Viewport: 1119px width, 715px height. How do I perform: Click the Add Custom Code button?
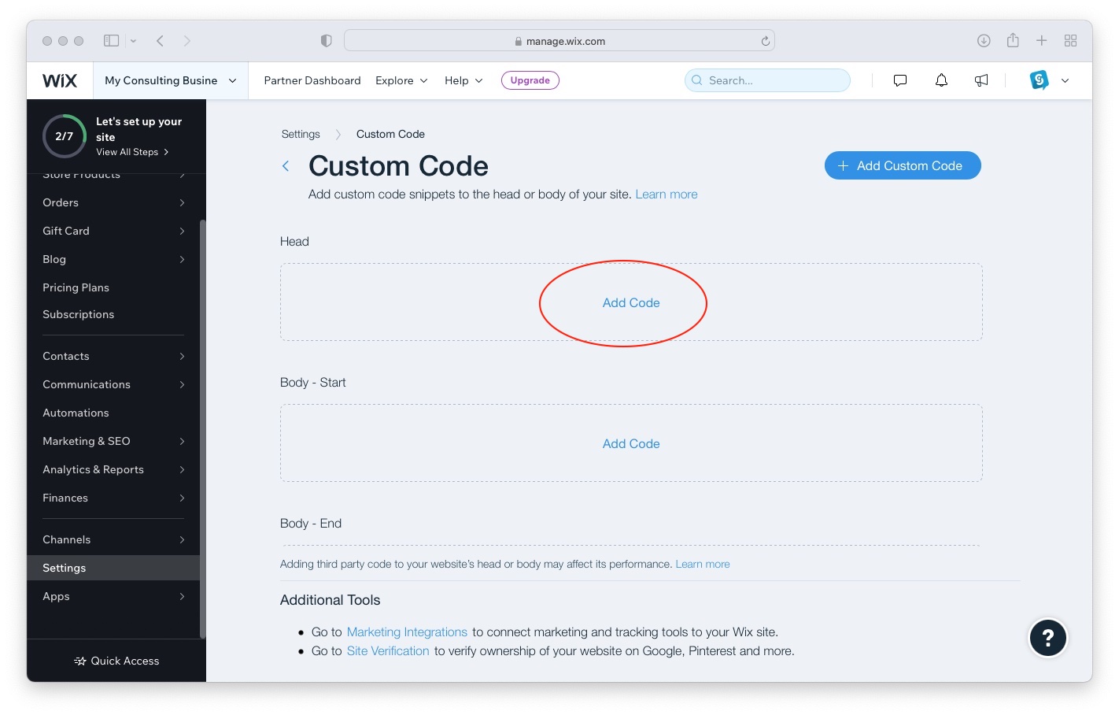click(903, 165)
